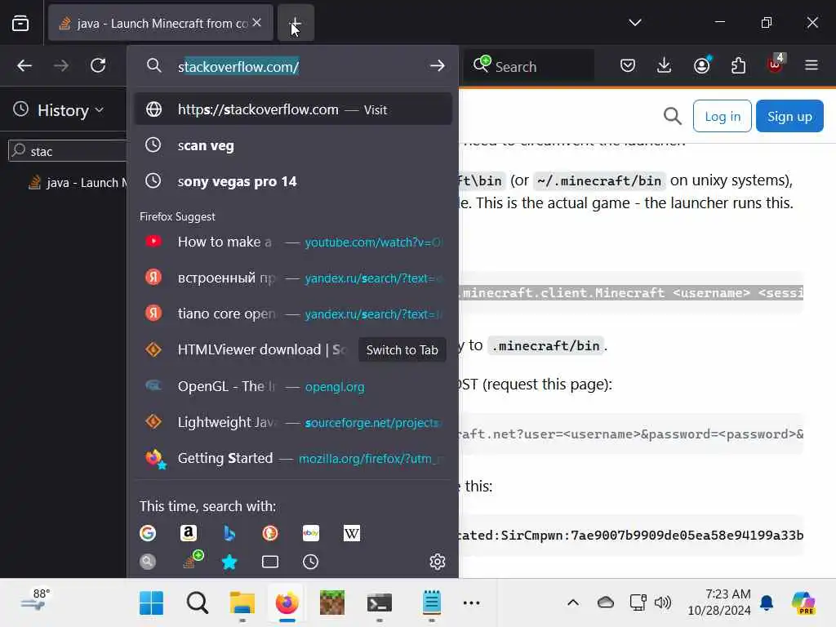Open volume control in system tray

click(x=663, y=603)
